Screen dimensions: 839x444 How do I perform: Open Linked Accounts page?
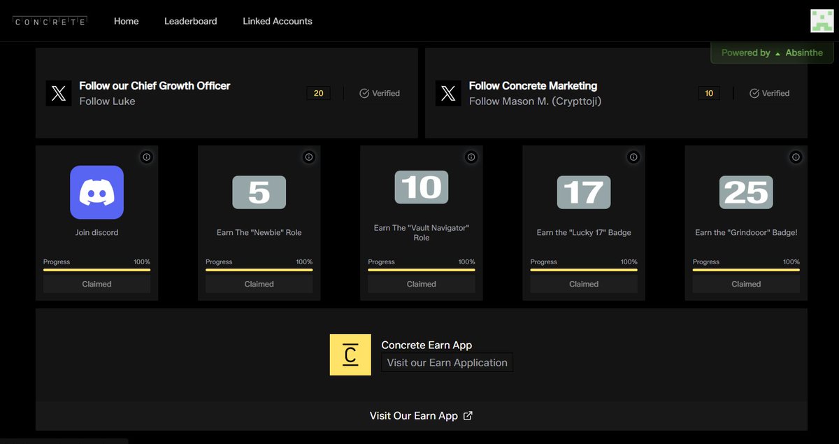[278, 21]
